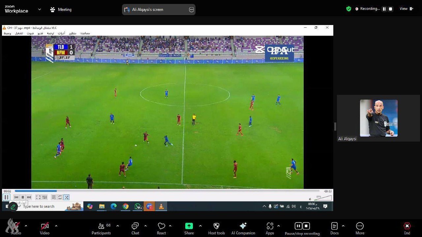Toggle VLC fullscreen mode button

pos(38,197)
